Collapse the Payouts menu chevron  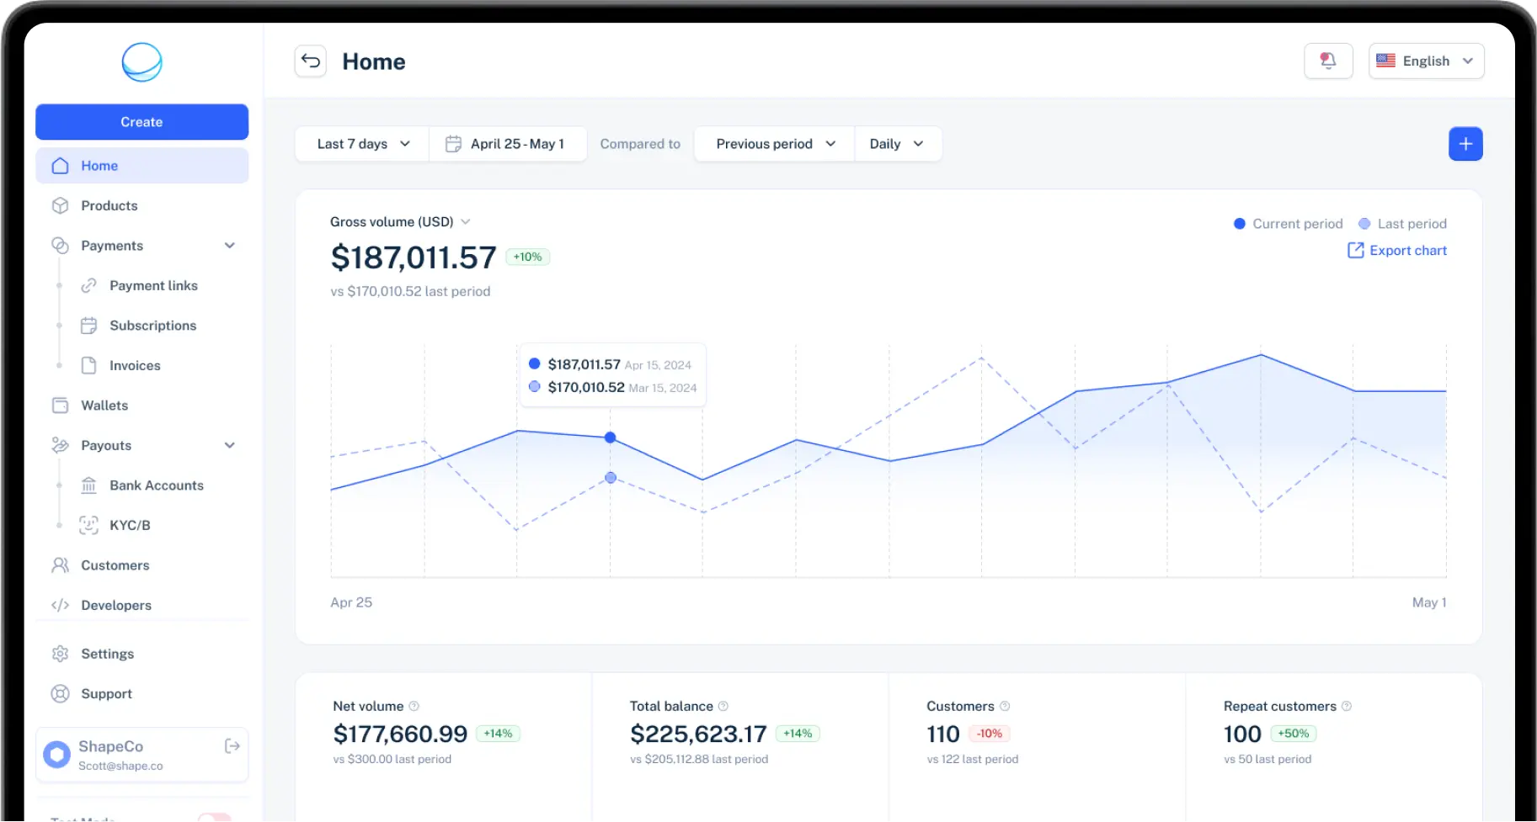[x=230, y=446]
